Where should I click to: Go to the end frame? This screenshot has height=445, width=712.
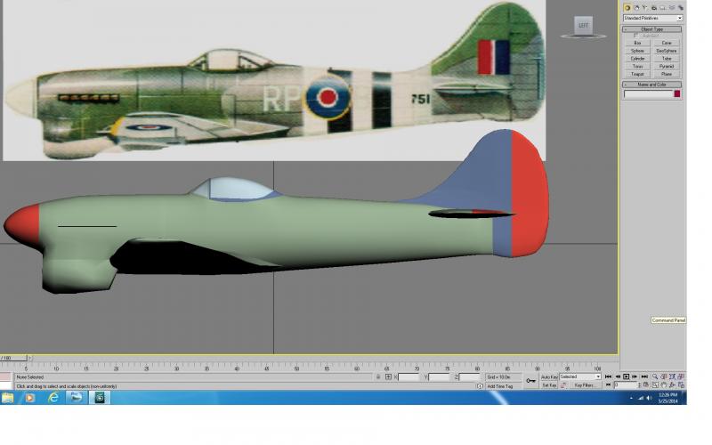point(644,376)
